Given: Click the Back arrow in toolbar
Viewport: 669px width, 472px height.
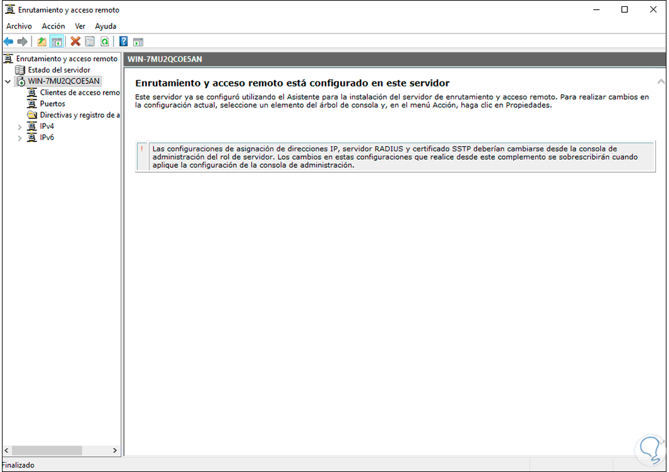Looking at the screenshot, I should (9, 42).
